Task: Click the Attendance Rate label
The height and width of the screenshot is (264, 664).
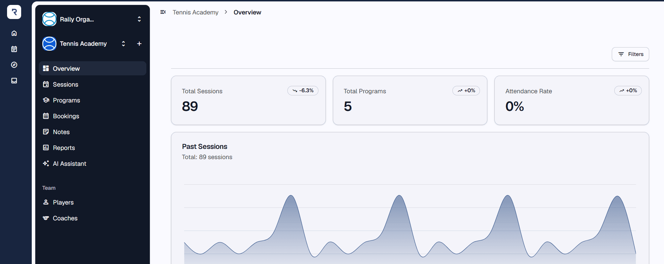Action: (529, 91)
